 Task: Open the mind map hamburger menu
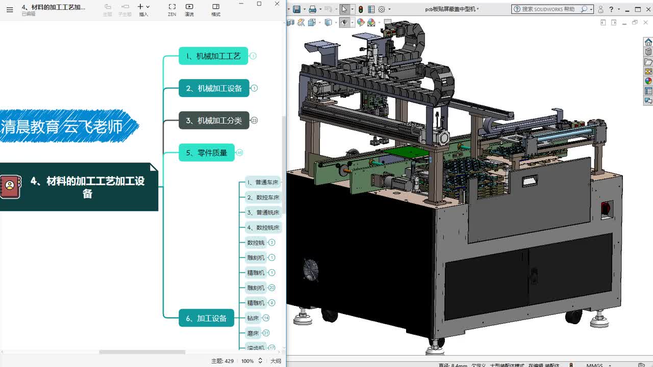coord(10,9)
